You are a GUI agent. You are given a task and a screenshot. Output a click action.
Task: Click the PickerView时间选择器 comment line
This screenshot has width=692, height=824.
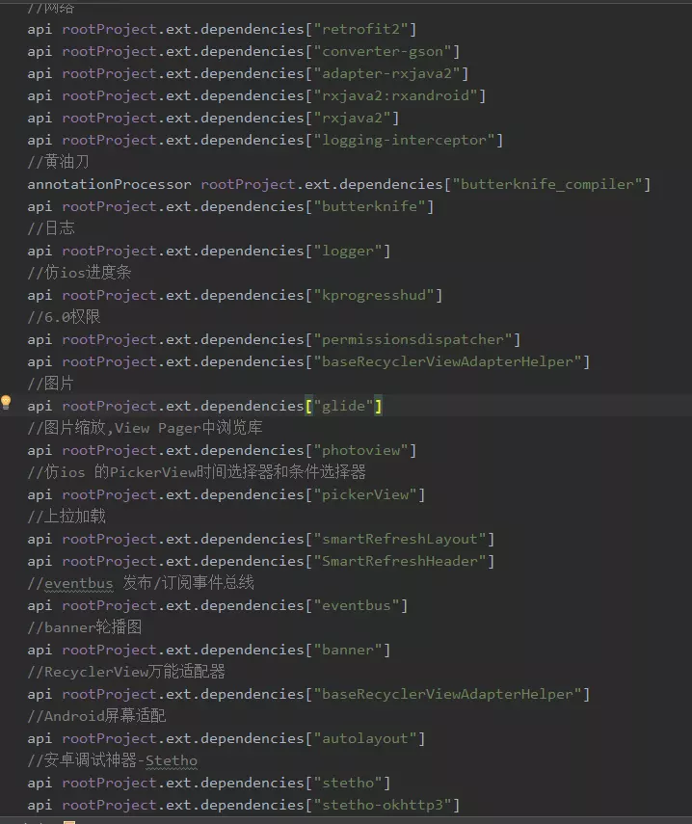pyautogui.click(x=197, y=472)
